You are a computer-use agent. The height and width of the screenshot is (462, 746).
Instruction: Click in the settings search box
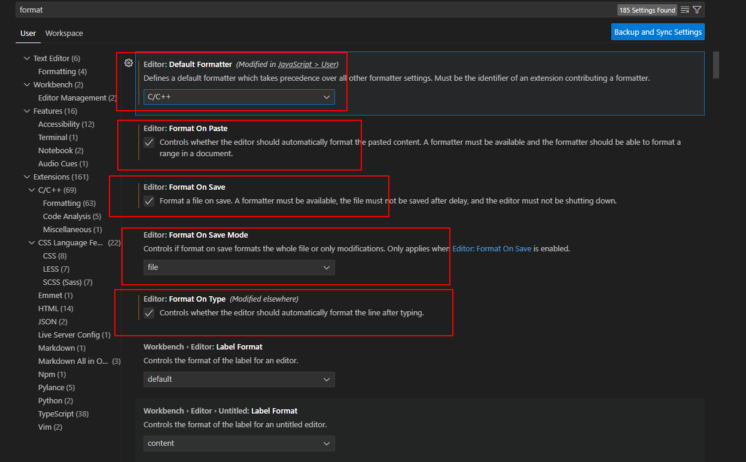317,10
